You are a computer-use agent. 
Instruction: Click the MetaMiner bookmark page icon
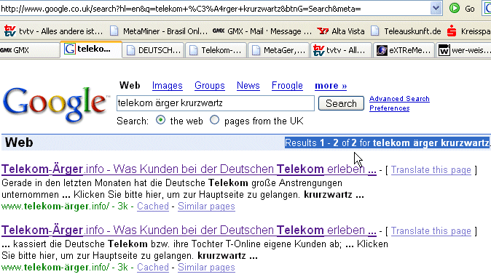click(114, 31)
